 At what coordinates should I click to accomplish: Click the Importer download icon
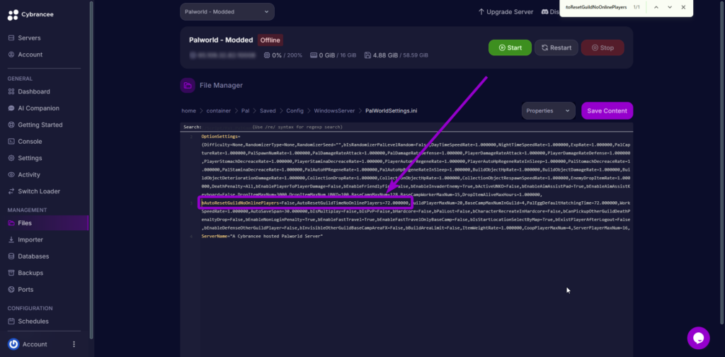[x=11, y=239]
